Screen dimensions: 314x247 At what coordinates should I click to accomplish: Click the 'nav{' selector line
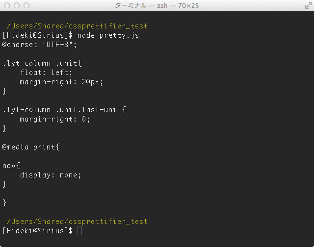[11, 166]
